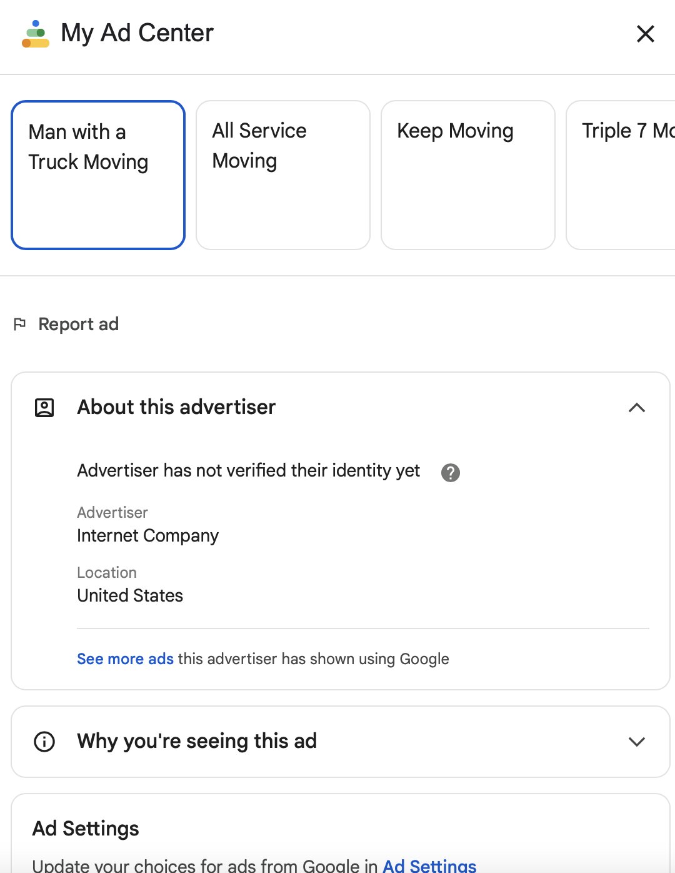Click Report ad

pos(78,324)
